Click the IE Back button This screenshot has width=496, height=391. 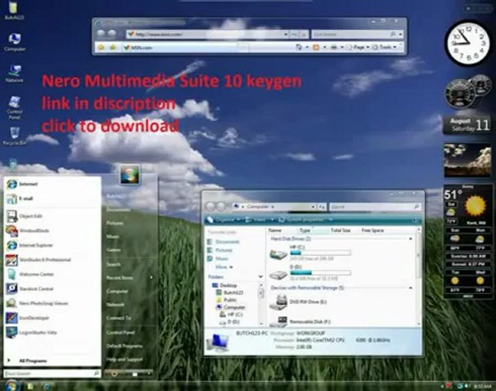tap(101, 34)
